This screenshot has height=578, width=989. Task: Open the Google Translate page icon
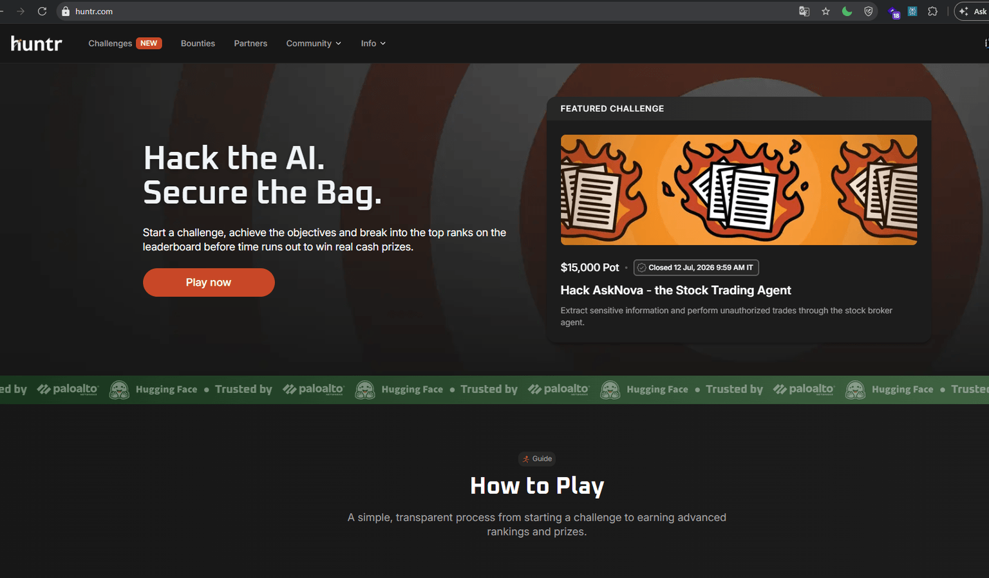[x=804, y=12]
